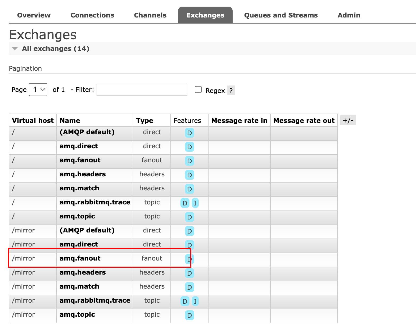Click D badge for / amq.rabbitmq.trace

tap(185, 203)
